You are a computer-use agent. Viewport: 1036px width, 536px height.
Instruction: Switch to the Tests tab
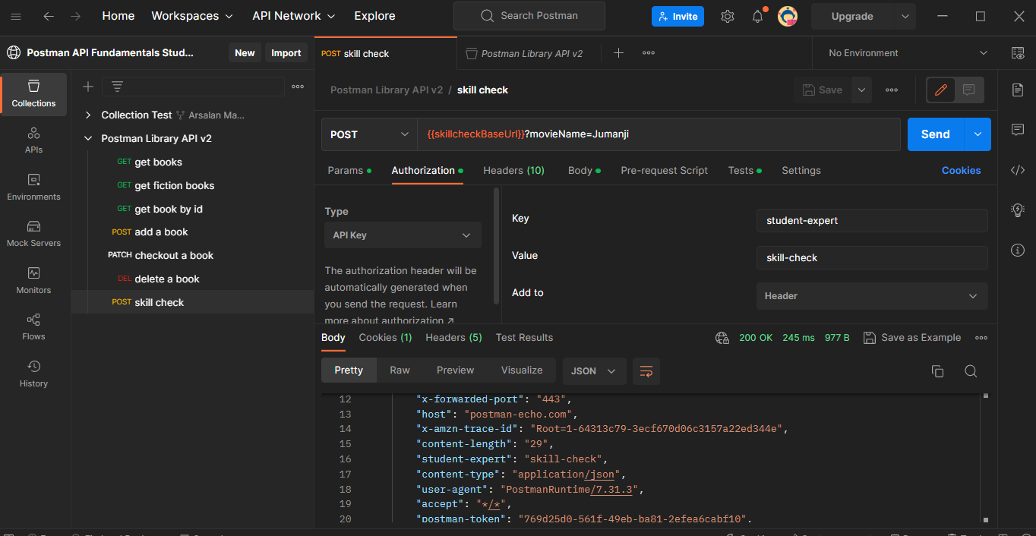pos(741,170)
